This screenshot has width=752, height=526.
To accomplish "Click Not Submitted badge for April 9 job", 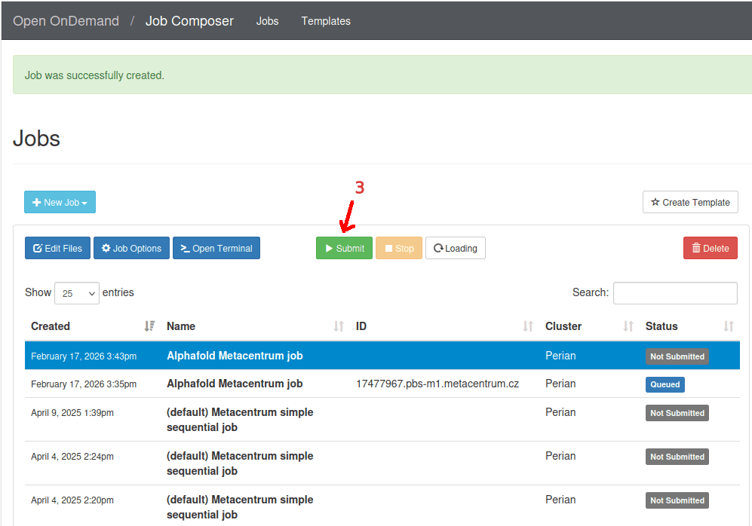I will pyautogui.click(x=677, y=413).
